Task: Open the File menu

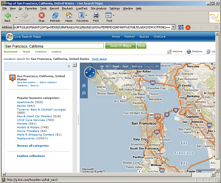Action: 4,9
